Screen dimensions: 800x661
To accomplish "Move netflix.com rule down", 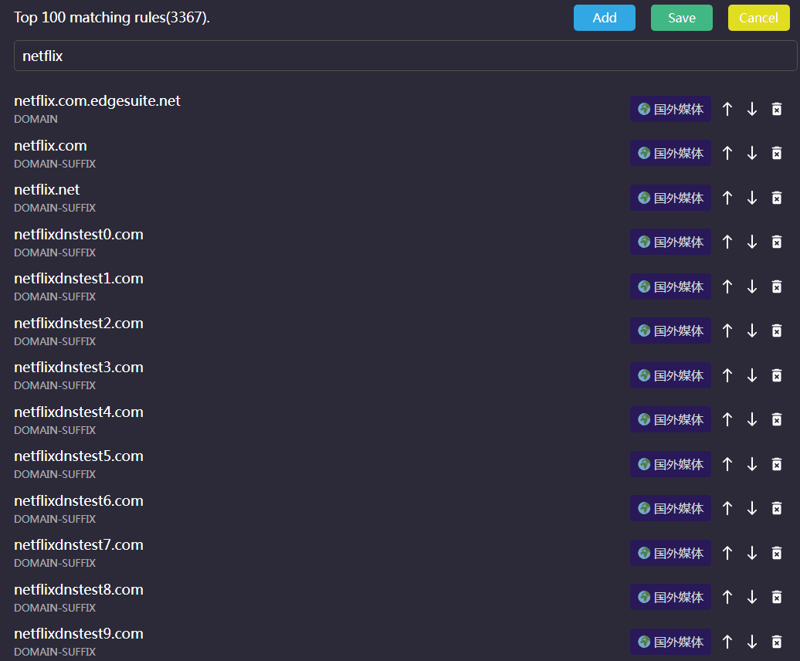I will tap(752, 153).
